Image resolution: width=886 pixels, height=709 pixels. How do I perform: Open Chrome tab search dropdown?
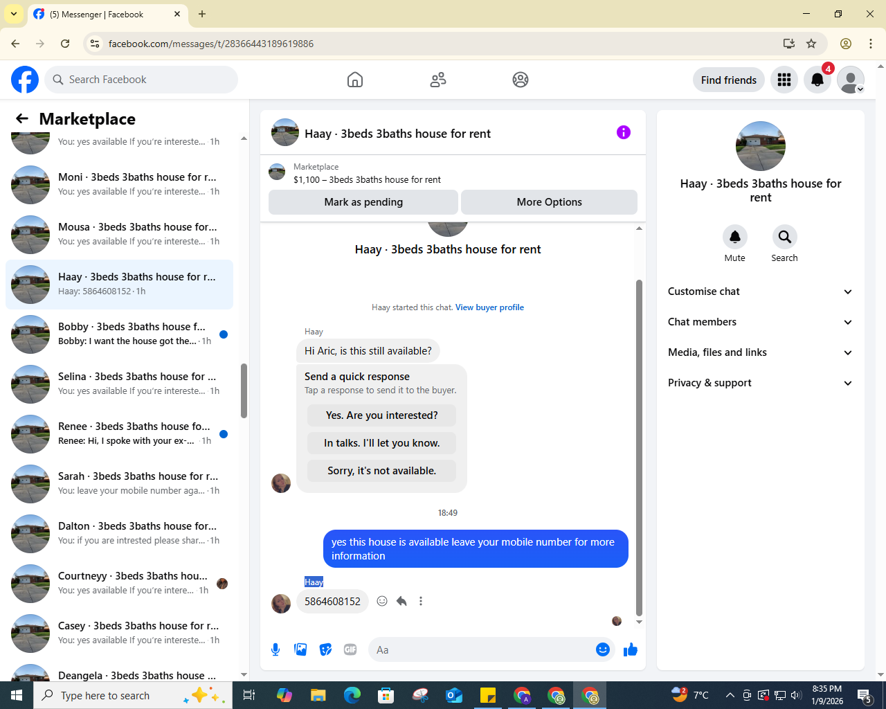[x=14, y=14]
